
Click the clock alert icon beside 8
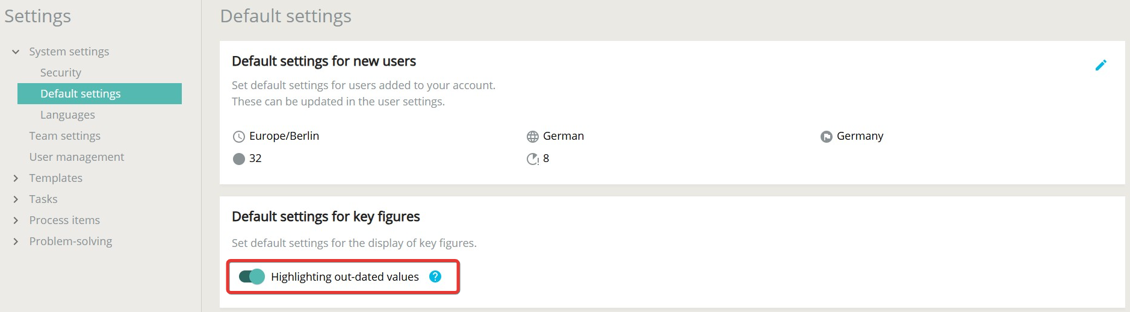(x=532, y=159)
